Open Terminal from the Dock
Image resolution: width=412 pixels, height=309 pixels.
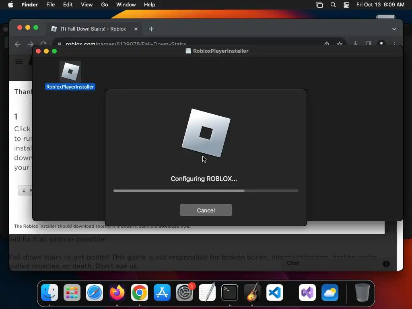point(230,293)
